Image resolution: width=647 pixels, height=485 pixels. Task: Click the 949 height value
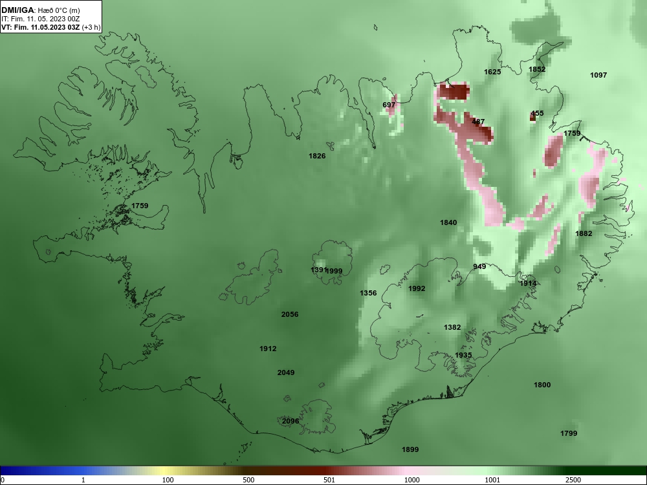(x=479, y=266)
